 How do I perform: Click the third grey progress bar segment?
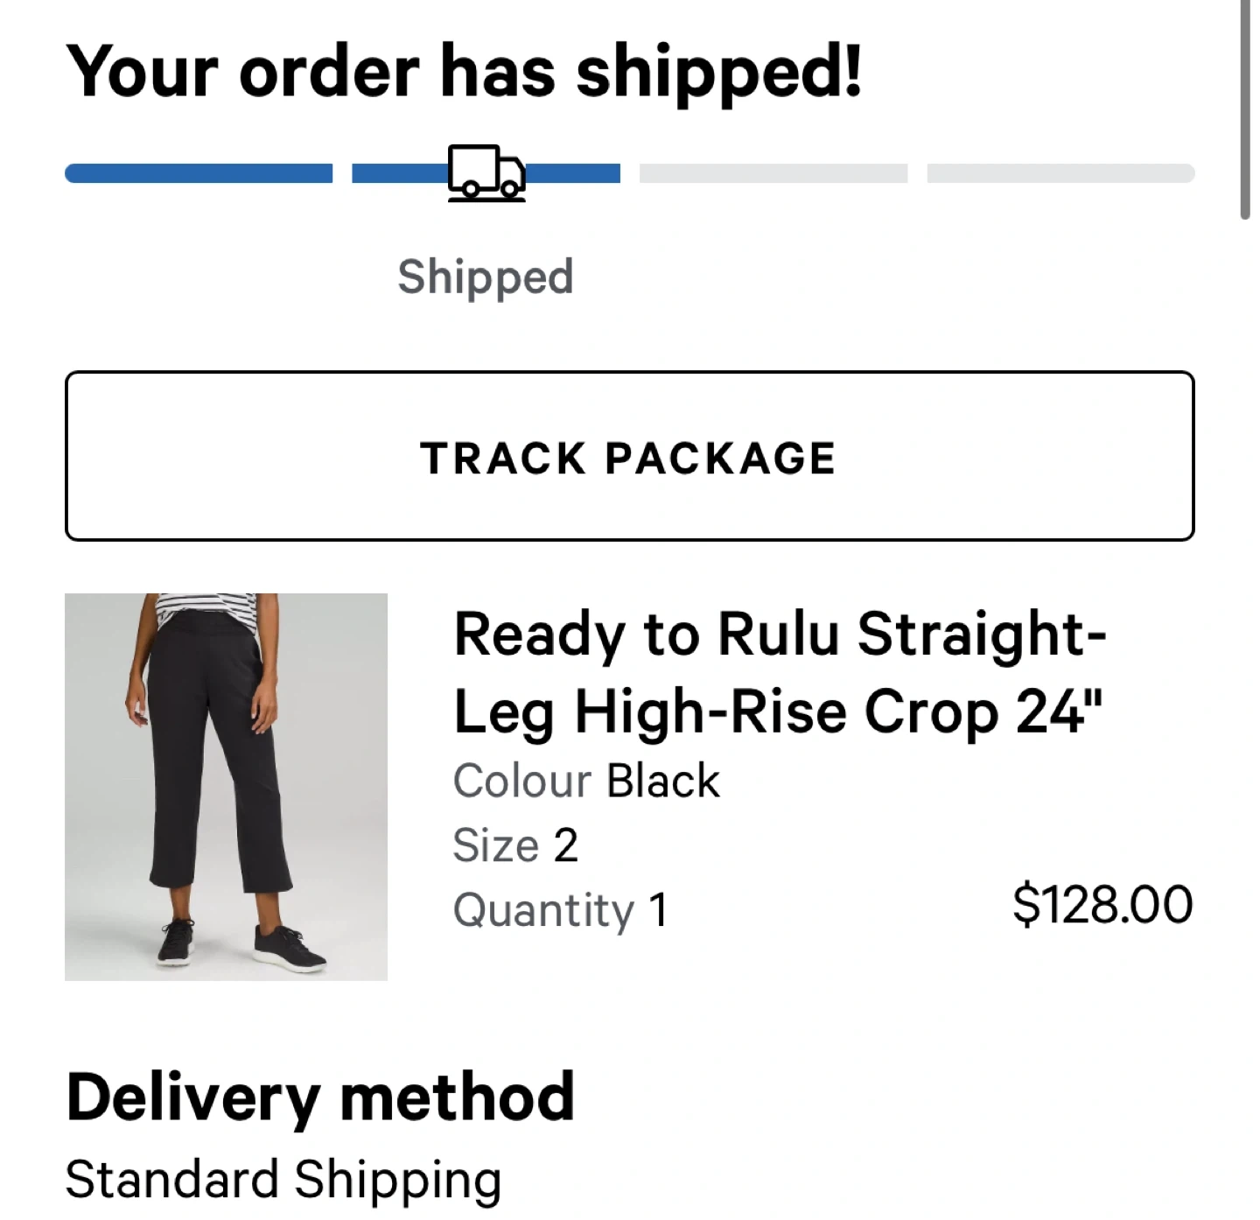773,173
